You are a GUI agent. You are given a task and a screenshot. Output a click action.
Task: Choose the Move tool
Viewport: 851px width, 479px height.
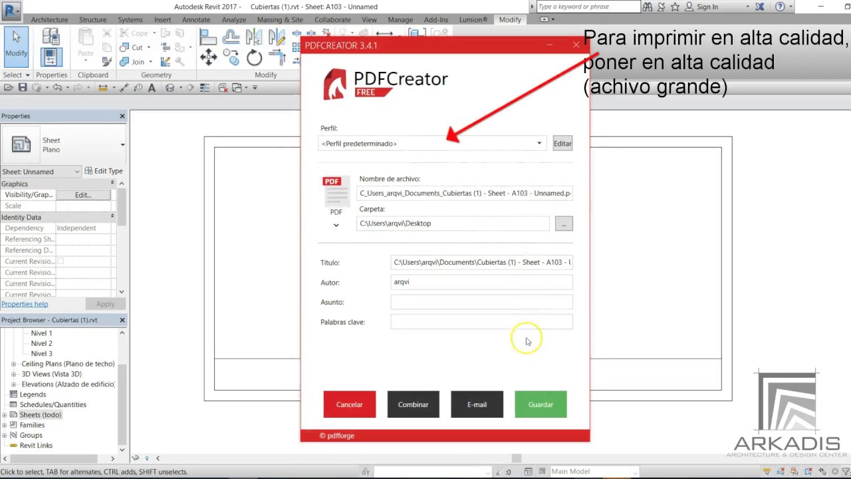(208, 57)
